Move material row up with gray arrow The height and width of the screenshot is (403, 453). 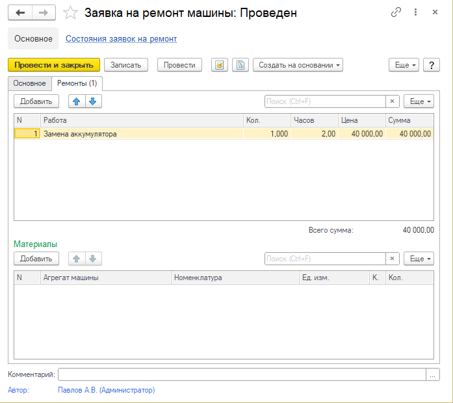(77, 259)
